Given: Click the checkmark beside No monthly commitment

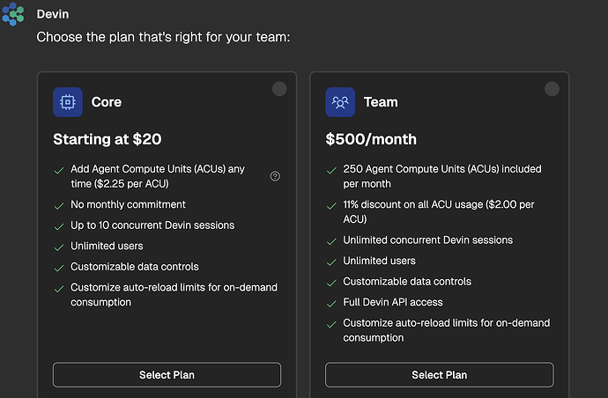Looking at the screenshot, I should (59, 206).
